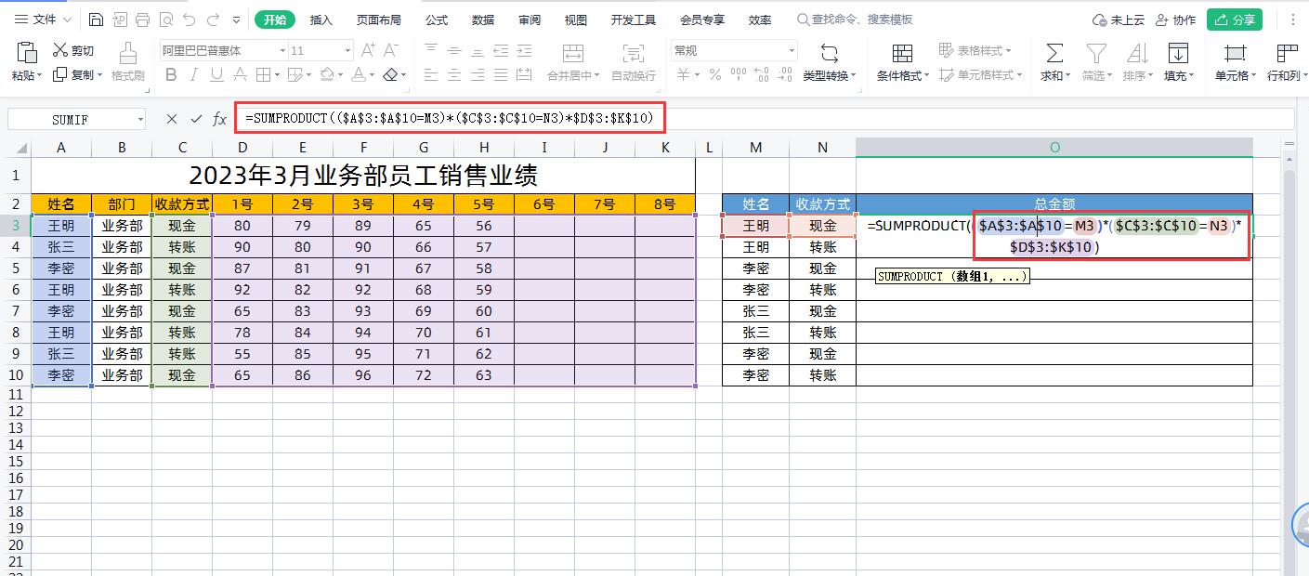The image size is (1309, 576).
Task: Toggle bold formatting with the B icon
Action: coord(172,75)
